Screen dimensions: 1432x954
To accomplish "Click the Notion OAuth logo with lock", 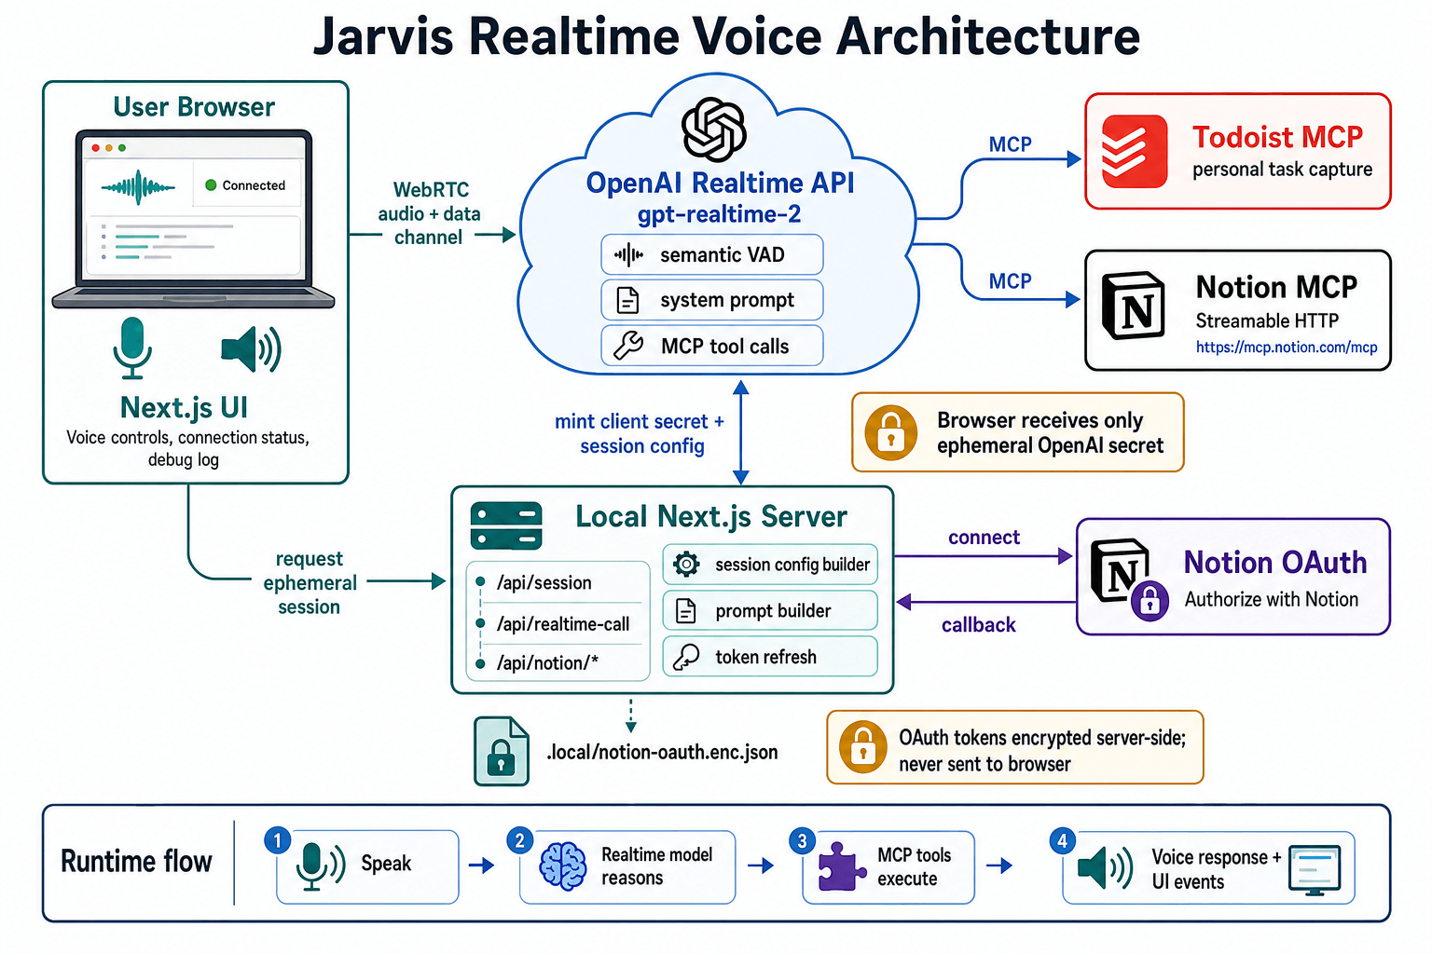I will [1129, 579].
